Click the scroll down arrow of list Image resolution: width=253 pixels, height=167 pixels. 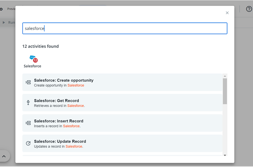tap(225, 155)
